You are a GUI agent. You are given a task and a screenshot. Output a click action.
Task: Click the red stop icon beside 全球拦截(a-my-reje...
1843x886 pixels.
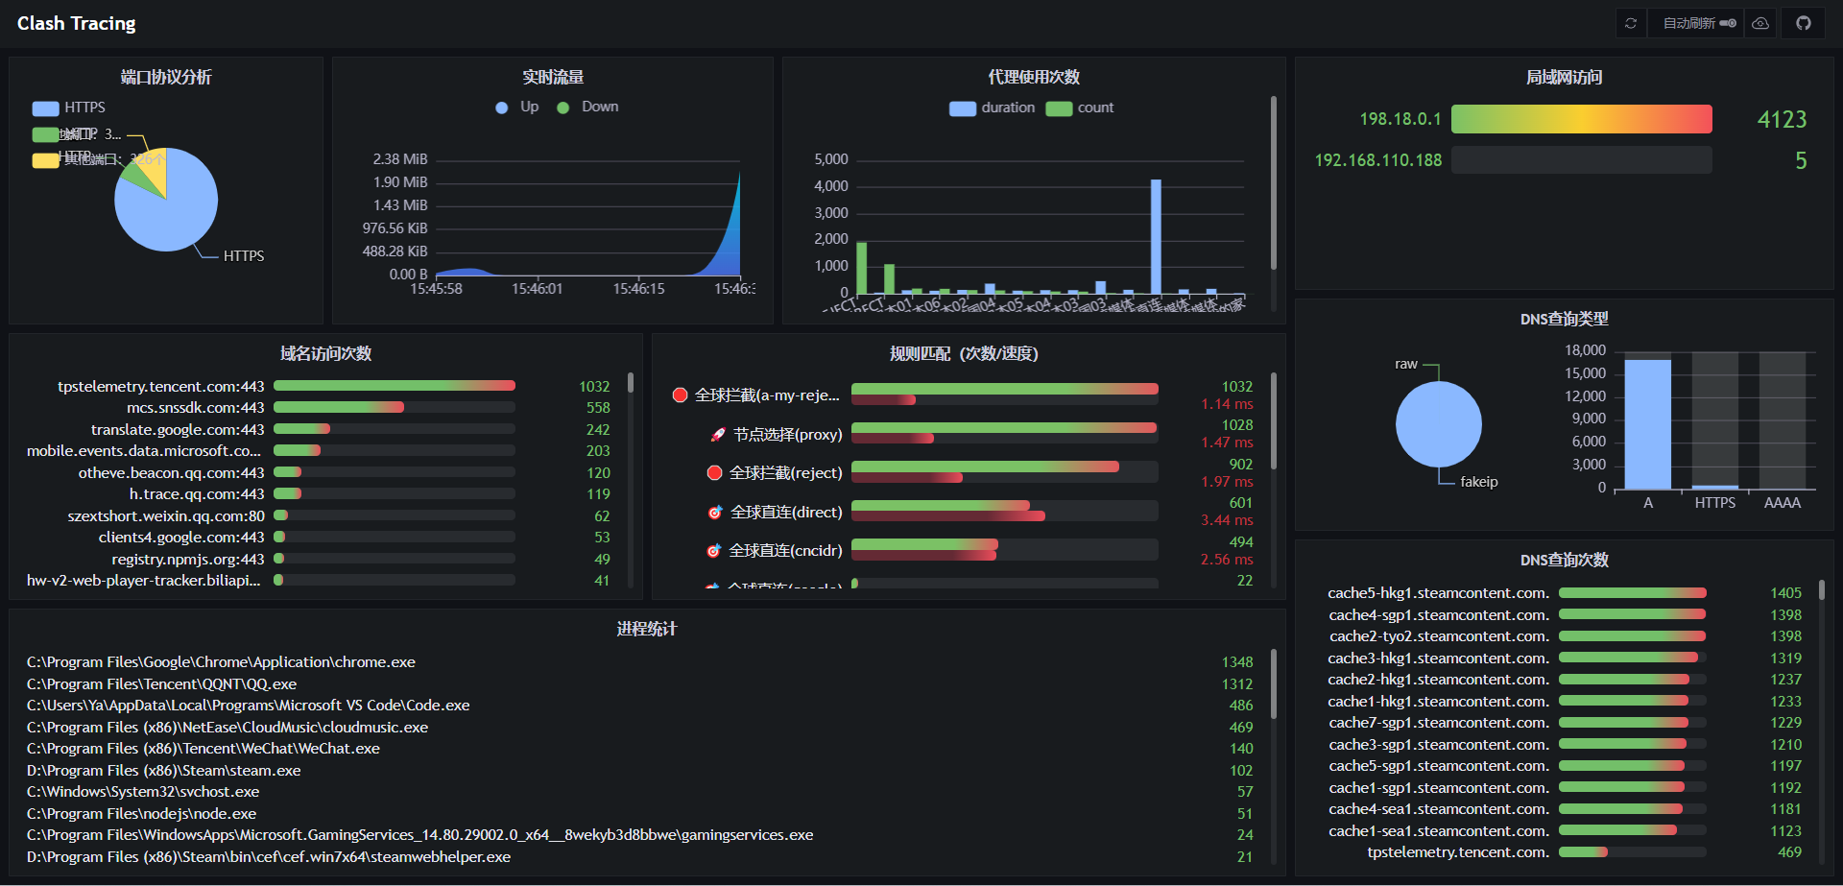(x=680, y=395)
